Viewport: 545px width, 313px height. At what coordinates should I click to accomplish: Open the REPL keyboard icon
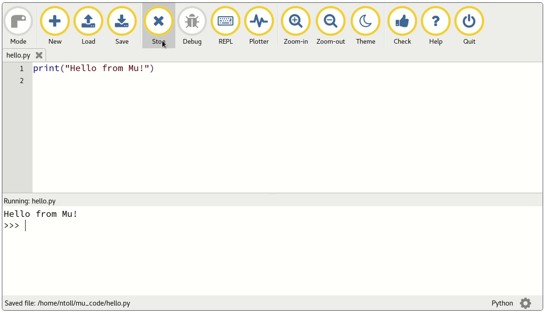pyautogui.click(x=226, y=21)
